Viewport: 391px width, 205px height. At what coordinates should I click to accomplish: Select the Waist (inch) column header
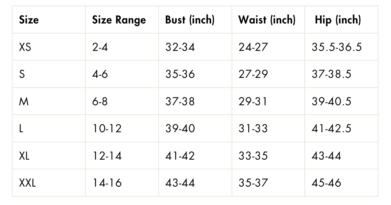tap(267, 20)
